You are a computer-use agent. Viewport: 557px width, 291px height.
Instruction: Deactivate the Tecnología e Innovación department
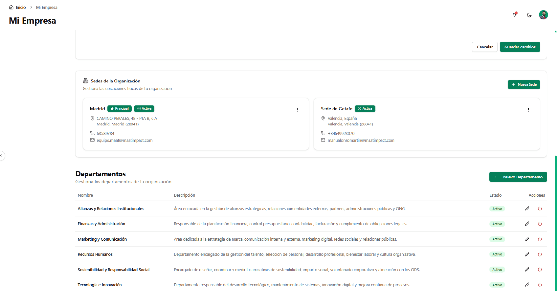pyautogui.click(x=540, y=285)
